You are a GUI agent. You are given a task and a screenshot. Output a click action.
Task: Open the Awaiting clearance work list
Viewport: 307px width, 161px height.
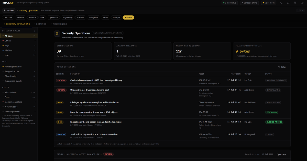coord(19,67)
